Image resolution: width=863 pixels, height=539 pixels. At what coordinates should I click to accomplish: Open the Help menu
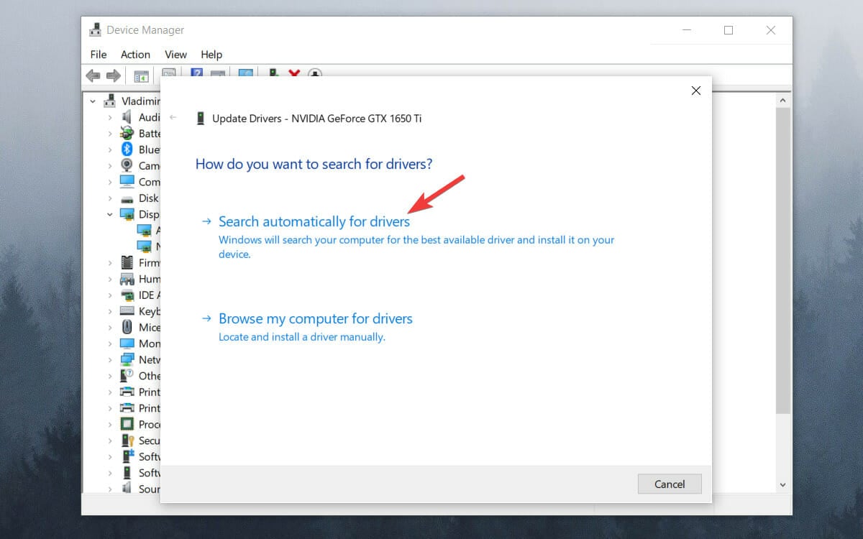click(211, 55)
